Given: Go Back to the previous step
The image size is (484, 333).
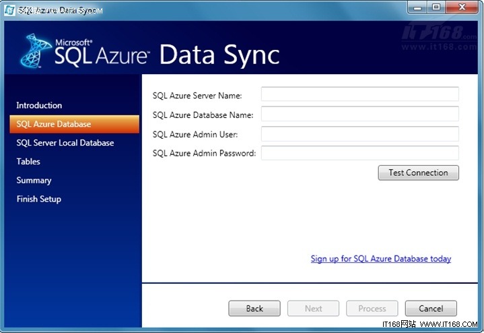Looking at the screenshot, I should pos(254,308).
